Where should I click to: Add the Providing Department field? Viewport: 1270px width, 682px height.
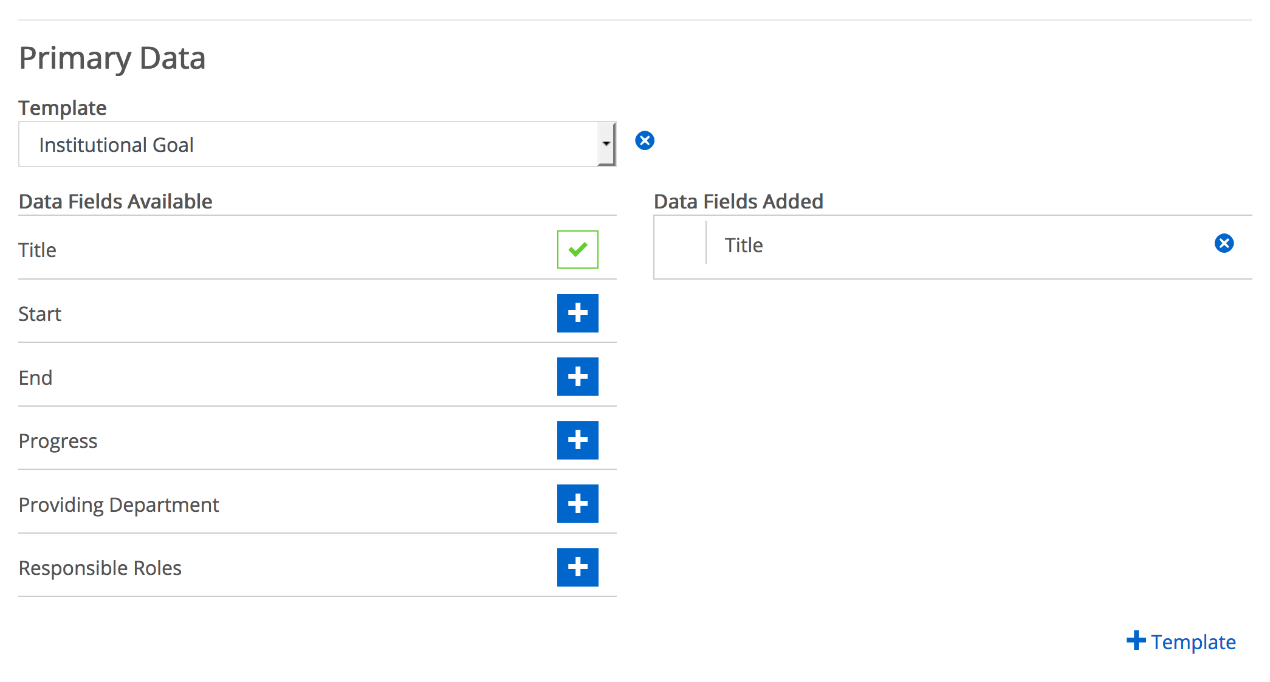577,503
